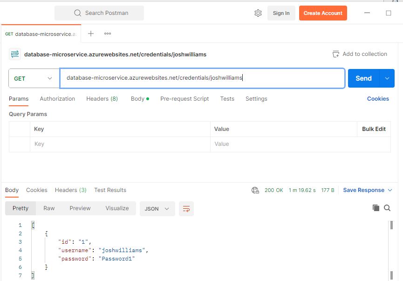Click the Send button

coord(363,78)
